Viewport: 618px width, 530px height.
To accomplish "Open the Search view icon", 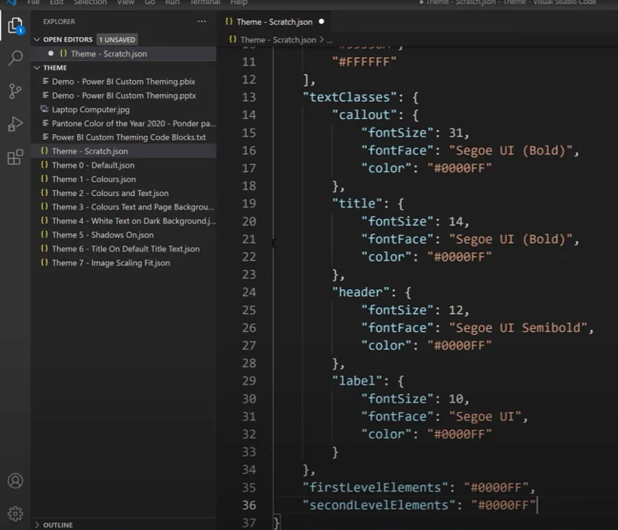I will (x=15, y=58).
